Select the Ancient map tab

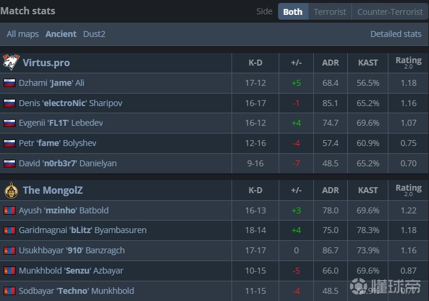coord(61,34)
